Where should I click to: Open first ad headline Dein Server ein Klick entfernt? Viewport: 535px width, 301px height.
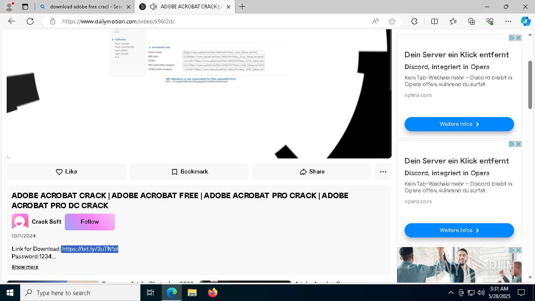click(456, 55)
